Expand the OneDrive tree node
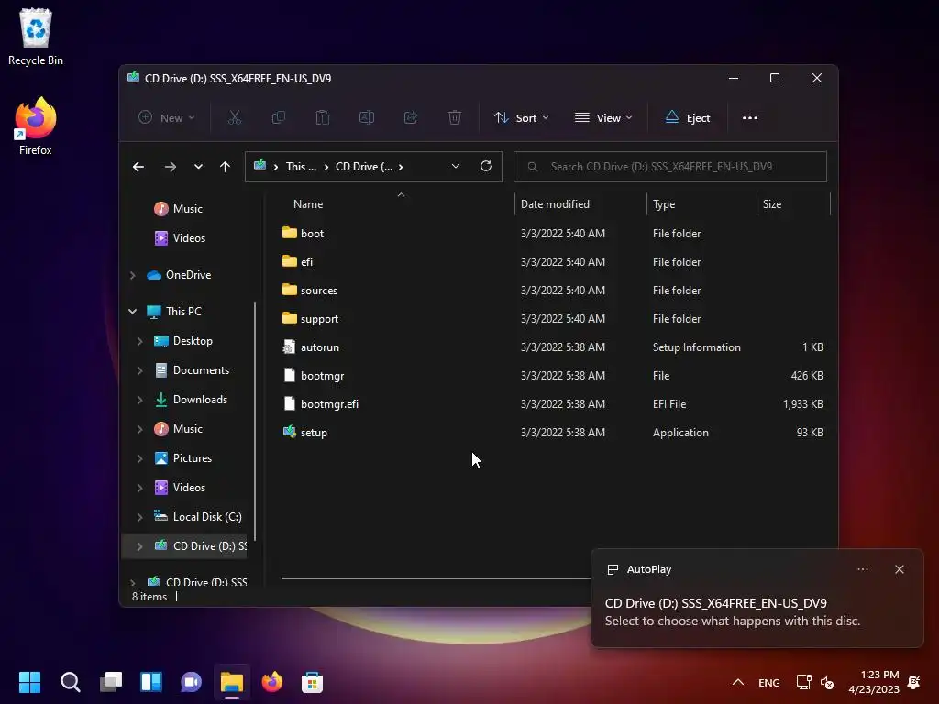 [x=133, y=275]
